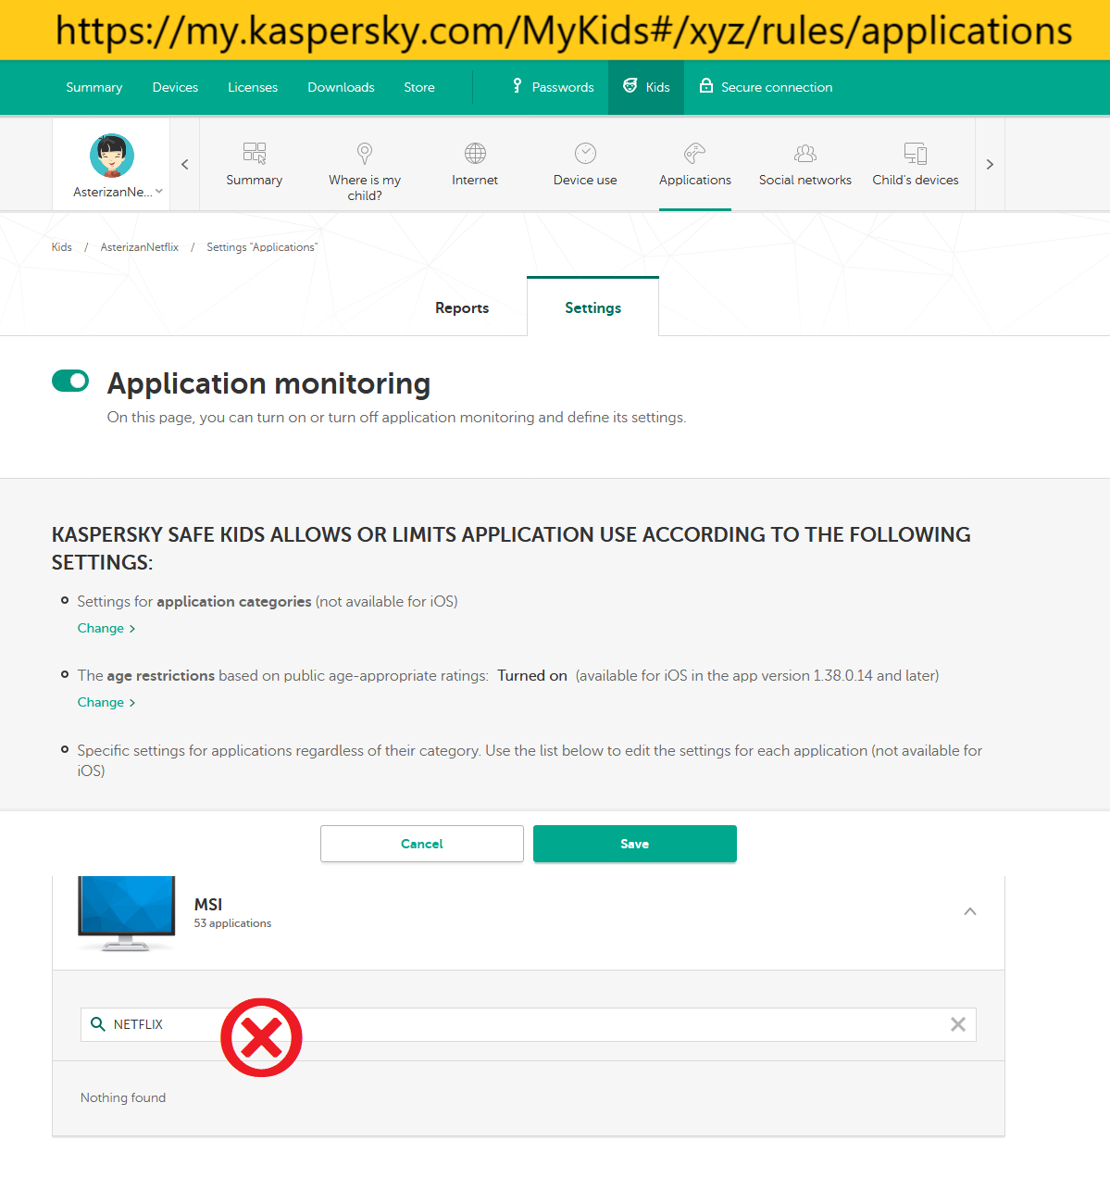The image size is (1110, 1203).
Task: Follow the Kids breadcrumb link
Action: click(62, 247)
